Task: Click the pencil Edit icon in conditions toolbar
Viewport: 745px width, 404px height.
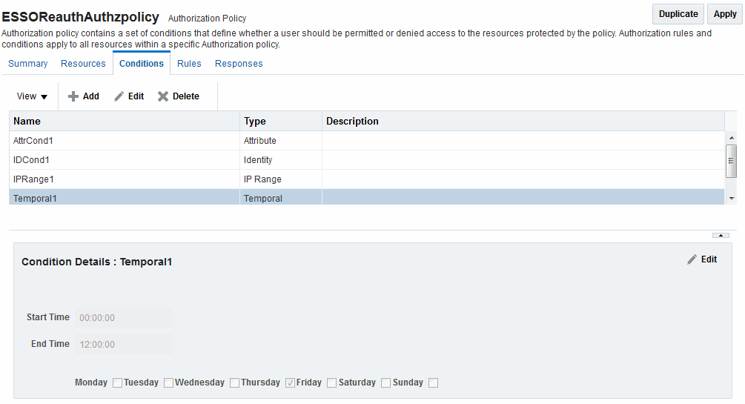Action: [119, 96]
